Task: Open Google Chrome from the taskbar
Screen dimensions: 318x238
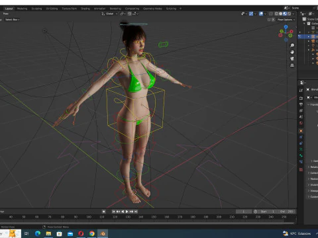Action: (x=92, y=233)
